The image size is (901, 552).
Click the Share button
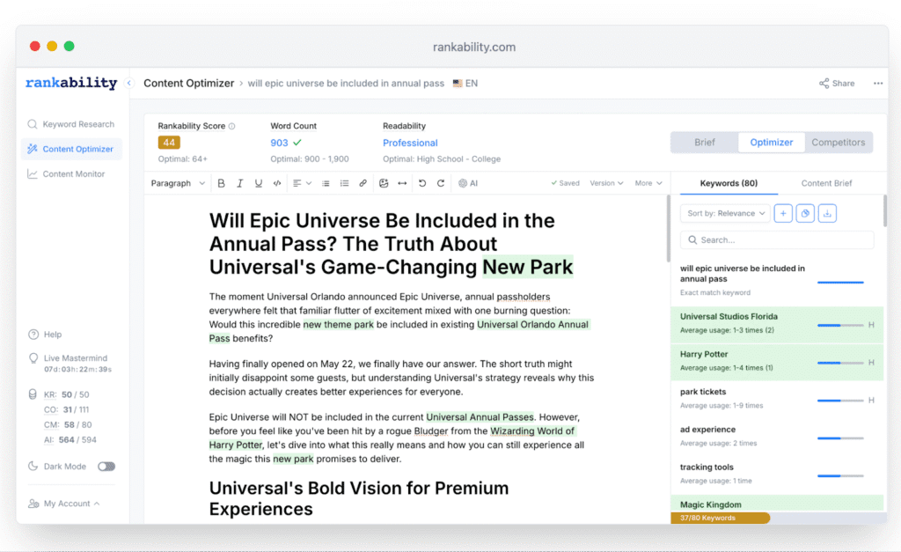tap(837, 84)
